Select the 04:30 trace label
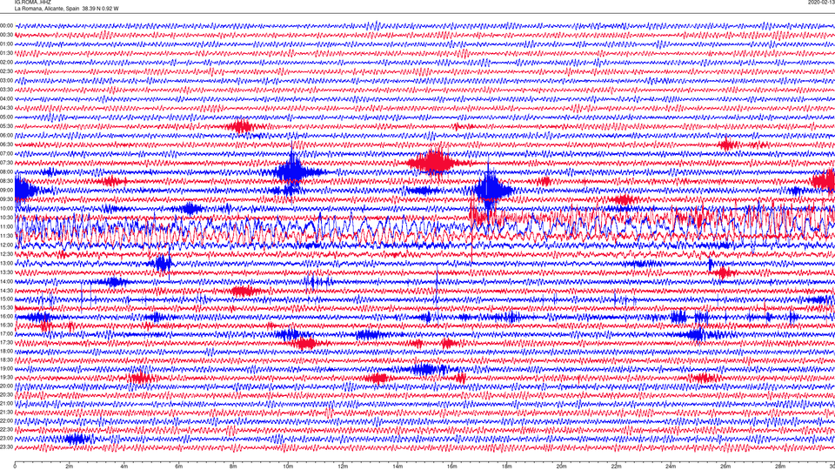The height and width of the screenshot is (470, 835). [x=6, y=108]
